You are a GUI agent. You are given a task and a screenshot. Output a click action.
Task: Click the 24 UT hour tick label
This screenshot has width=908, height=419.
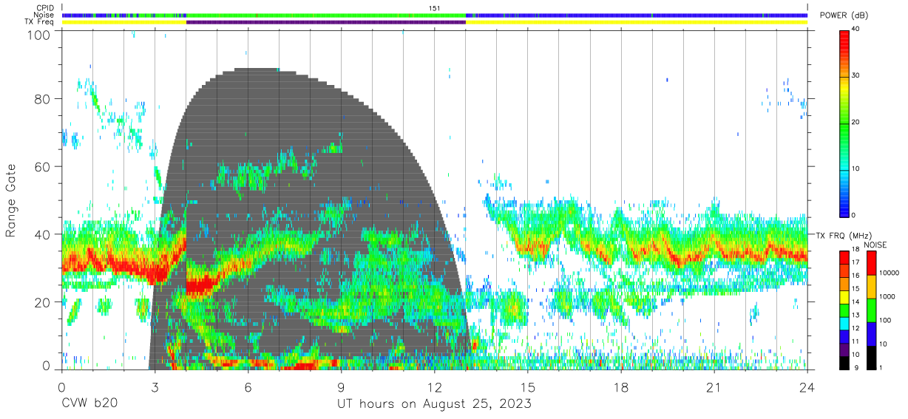(807, 386)
